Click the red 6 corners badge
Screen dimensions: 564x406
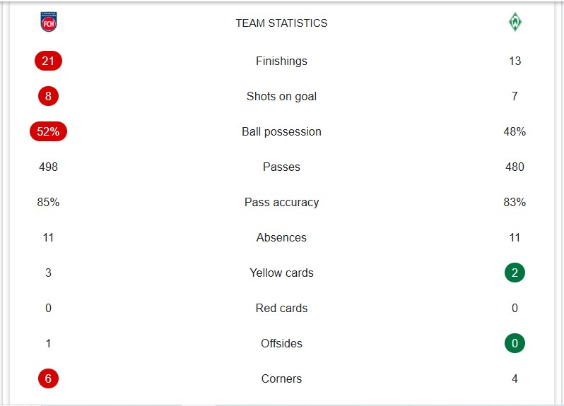click(x=48, y=378)
